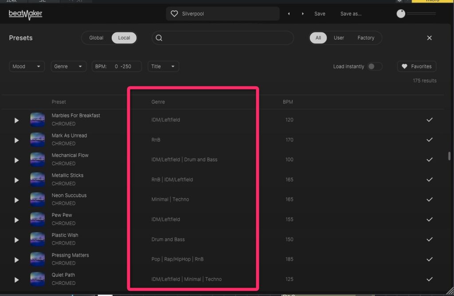The image size is (454, 296).
Task: Toggle the Load instantly switch
Action: [x=374, y=66]
